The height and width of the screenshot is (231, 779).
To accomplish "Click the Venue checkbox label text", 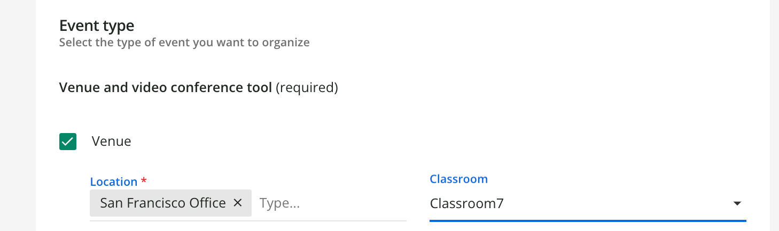I will click(x=111, y=142).
